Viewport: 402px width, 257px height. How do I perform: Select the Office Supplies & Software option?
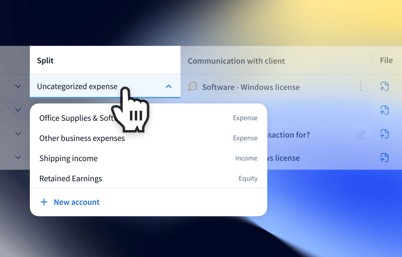(x=75, y=118)
